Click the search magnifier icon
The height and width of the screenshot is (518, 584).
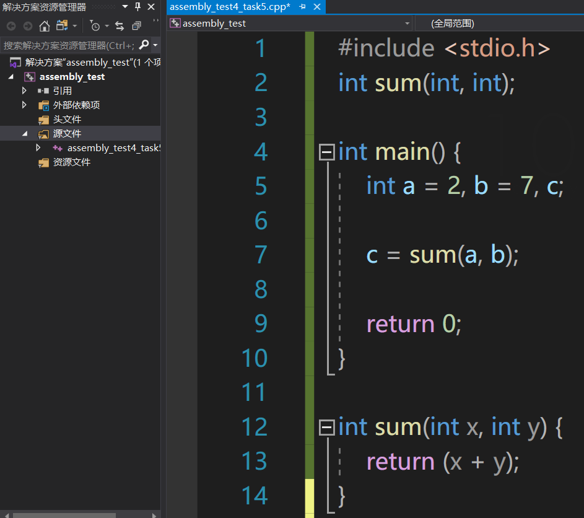(144, 45)
